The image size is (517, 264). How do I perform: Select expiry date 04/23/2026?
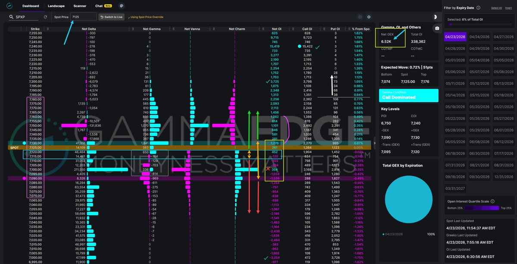click(455, 37)
